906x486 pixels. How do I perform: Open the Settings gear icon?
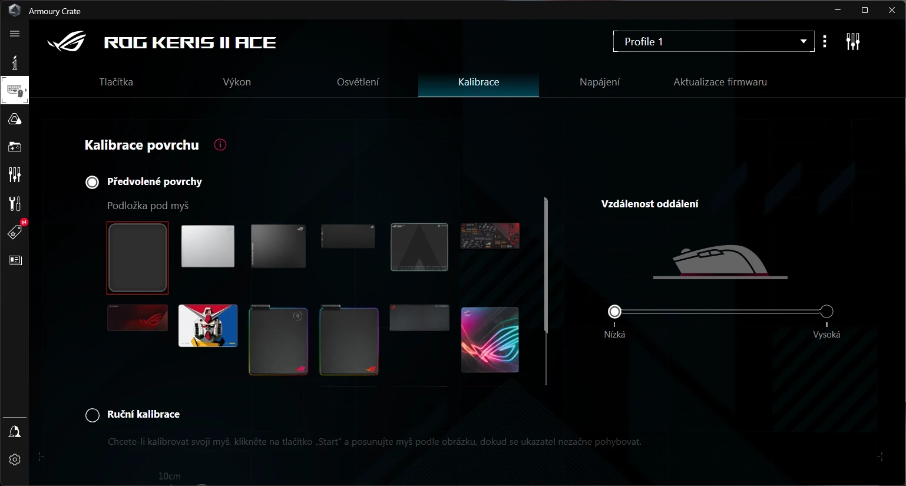[15, 459]
